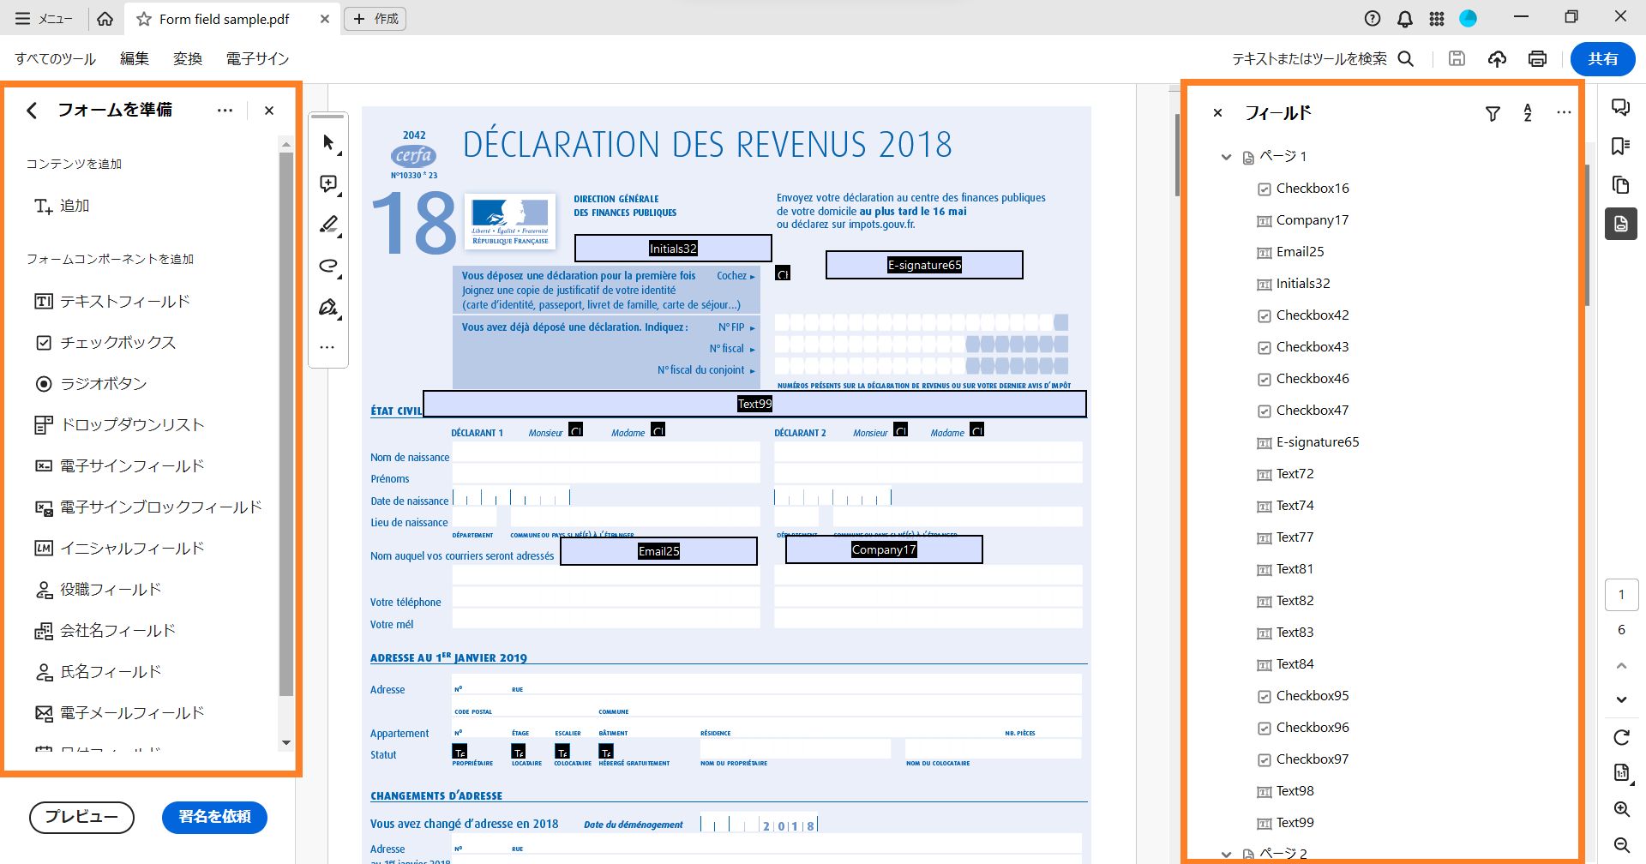The width and height of the screenshot is (1646, 864).
Task: Open the notifications bell
Action: click(x=1405, y=18)
